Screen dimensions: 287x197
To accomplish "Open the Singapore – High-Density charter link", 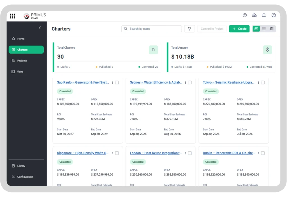I will click(x=83, y=153).
